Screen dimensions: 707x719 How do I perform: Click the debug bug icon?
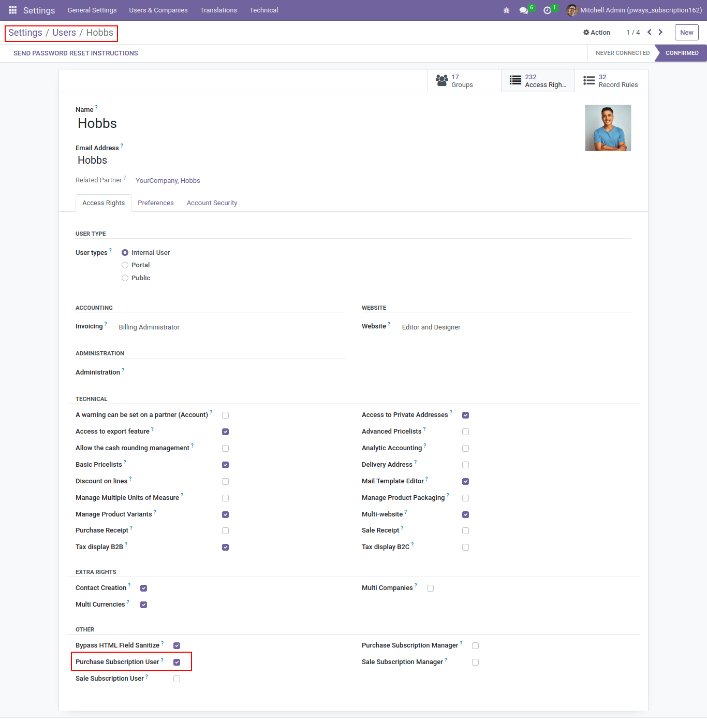507,10
